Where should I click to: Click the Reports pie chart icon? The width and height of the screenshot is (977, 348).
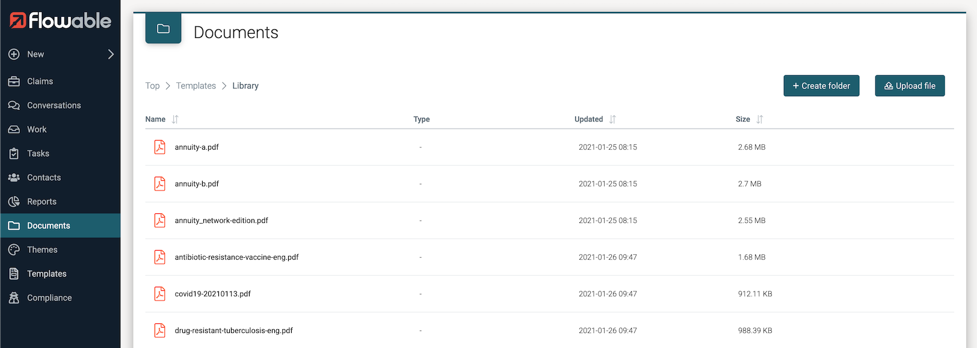(14, 201)
